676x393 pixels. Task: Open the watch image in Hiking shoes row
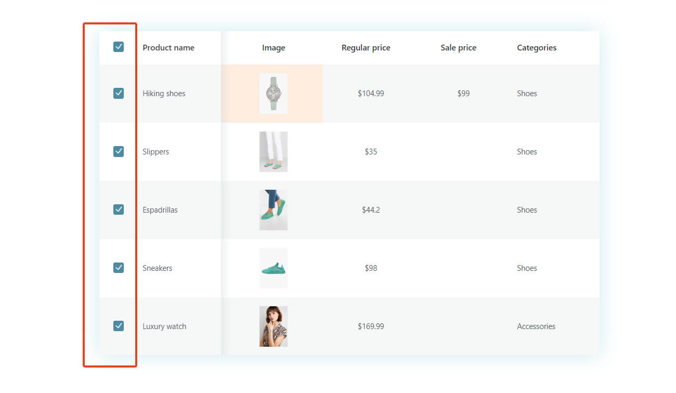(274, 94)
